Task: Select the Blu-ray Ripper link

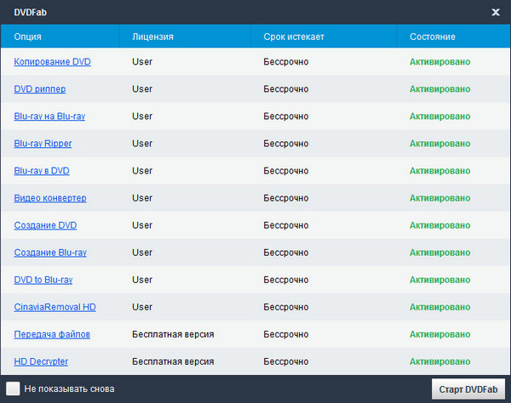Action: tap(43, 144)
